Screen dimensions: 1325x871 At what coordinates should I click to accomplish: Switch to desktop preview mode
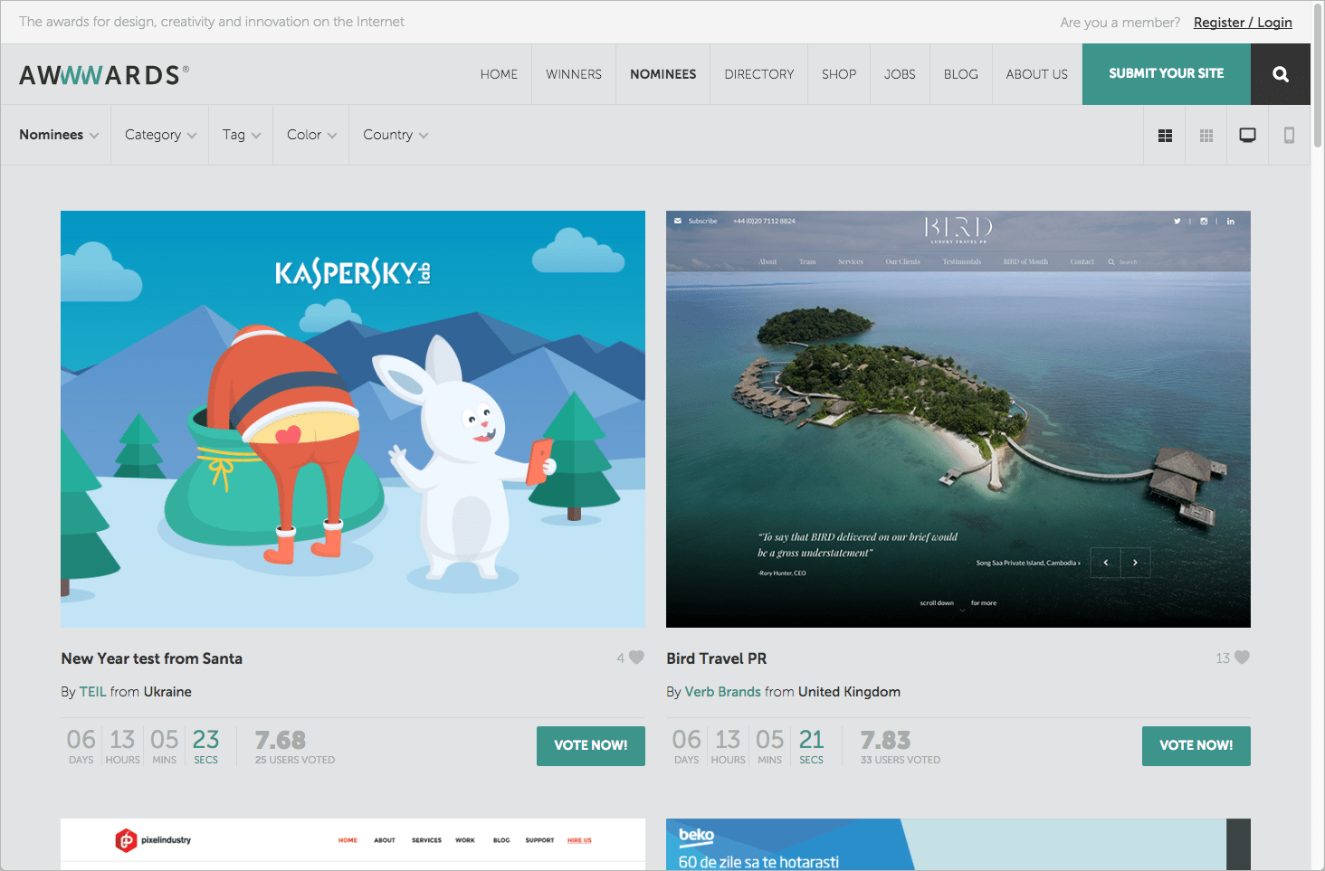pyautogui.click(x=1247, y=134)
